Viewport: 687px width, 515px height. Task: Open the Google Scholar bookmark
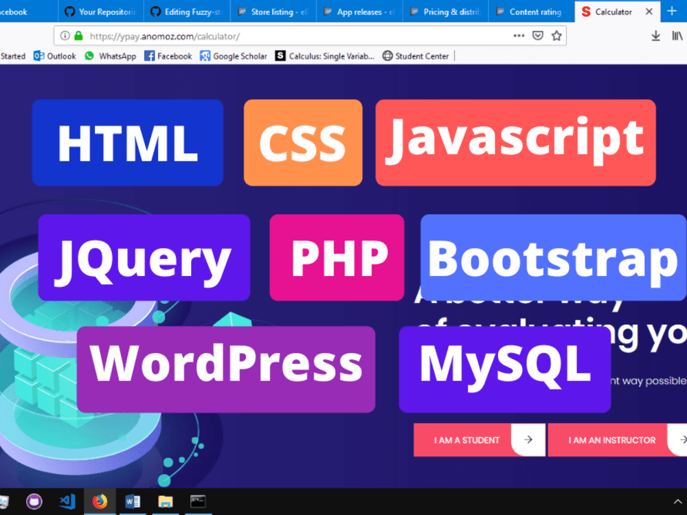click(234, 56)
